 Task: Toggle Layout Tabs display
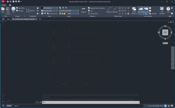[146, 11]
